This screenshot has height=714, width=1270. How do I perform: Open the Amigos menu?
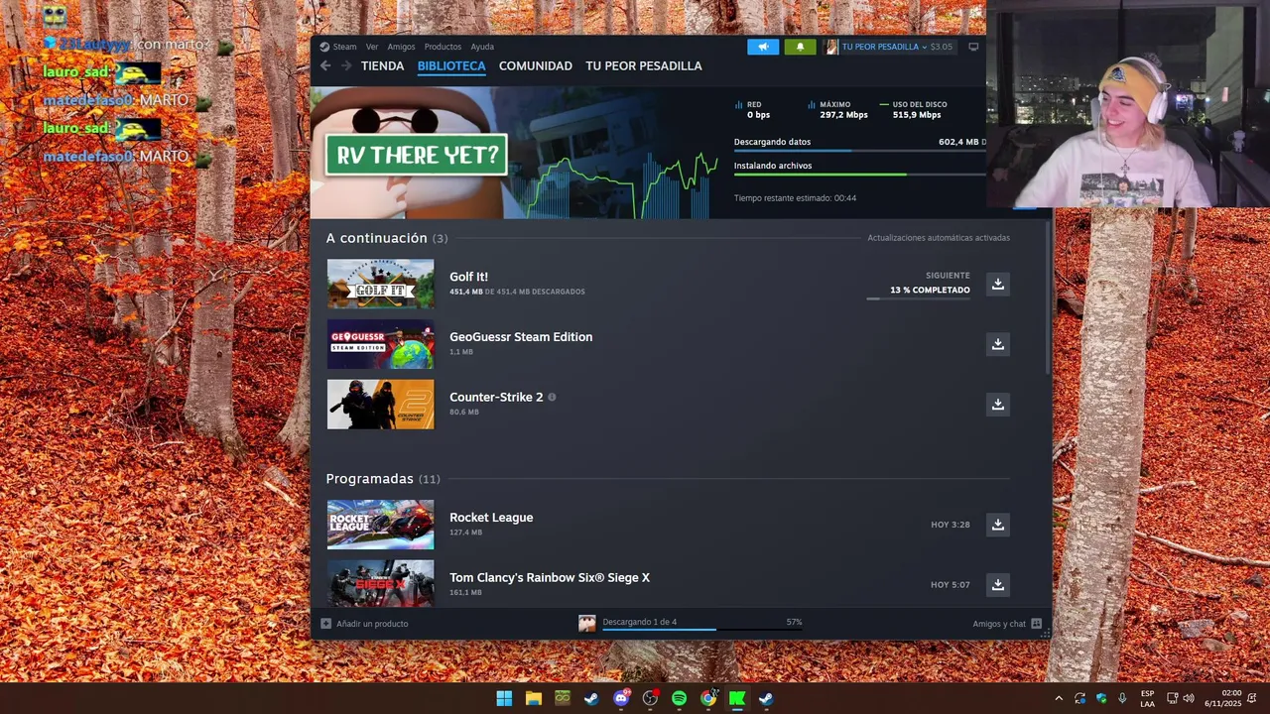click(x=401, y=47)
